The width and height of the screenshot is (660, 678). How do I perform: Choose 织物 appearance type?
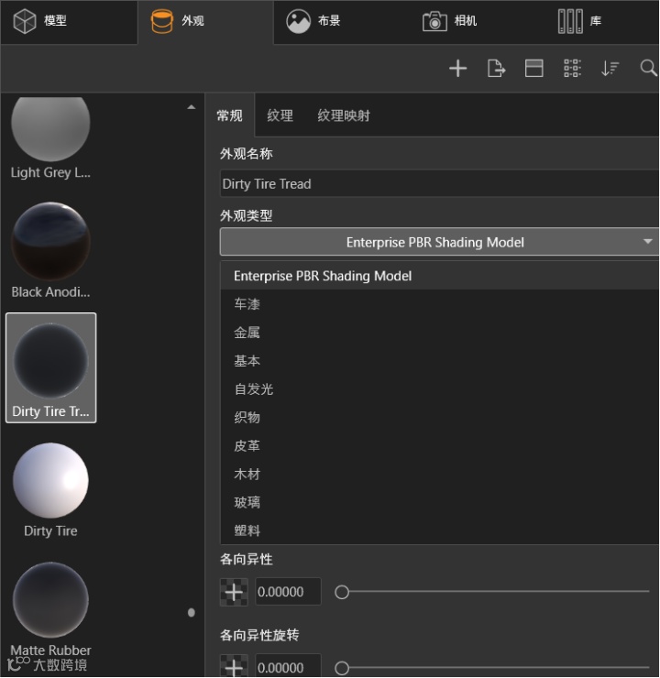click(439, 417)
